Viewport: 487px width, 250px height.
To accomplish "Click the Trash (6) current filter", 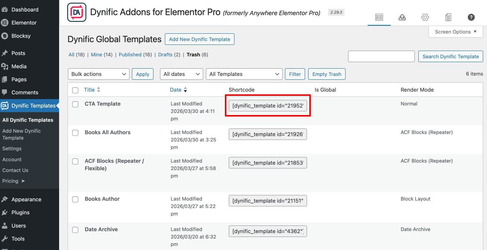I will pos(197,54).
